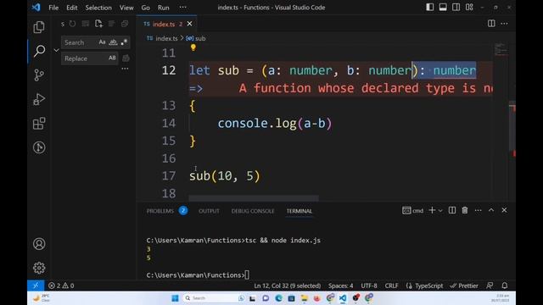Click the Refresh search results icon
Viewport: 543px width, 305px height.
coord(72,24)
